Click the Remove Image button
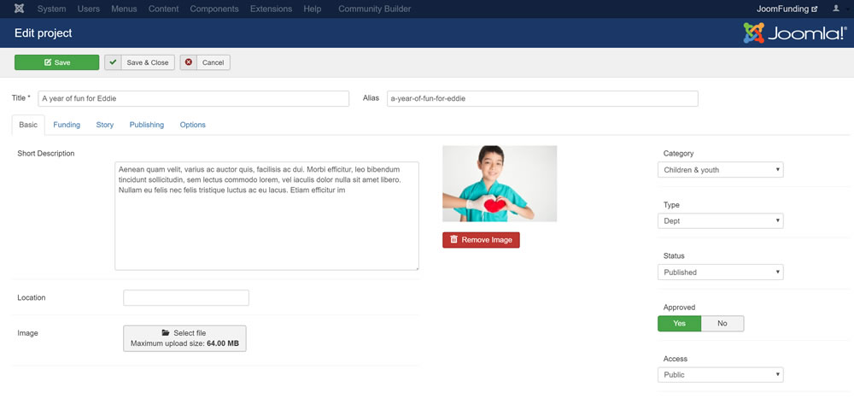The width and height of the screenshot is (854, 410). [x=481, y=240]
